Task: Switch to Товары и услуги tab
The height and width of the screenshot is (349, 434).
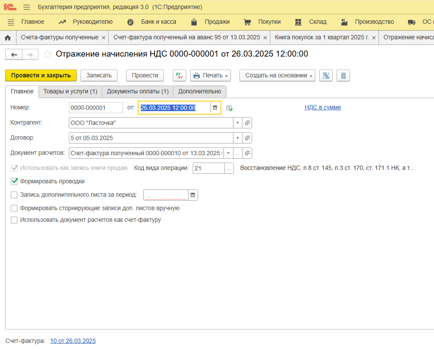Action: click(70, 91)
